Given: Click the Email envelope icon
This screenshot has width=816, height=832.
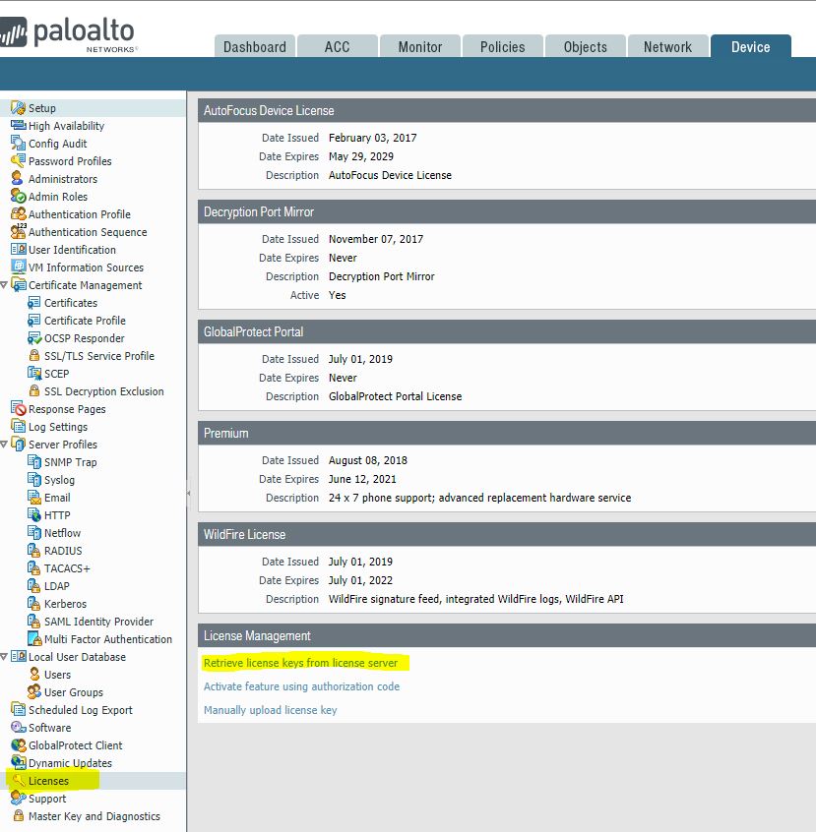Looking at the screenshot, I should 34,498.
